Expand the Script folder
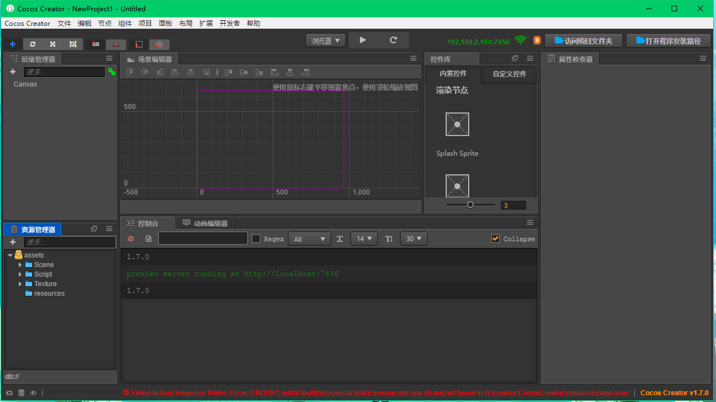The image size is (716, 402). click(20, 274)
